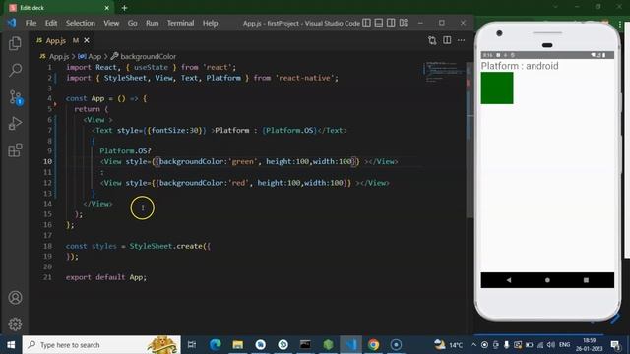Close the 'Edit deck' browser tab
This screenshot has height=354, width=630.
[x=107, y=8]
